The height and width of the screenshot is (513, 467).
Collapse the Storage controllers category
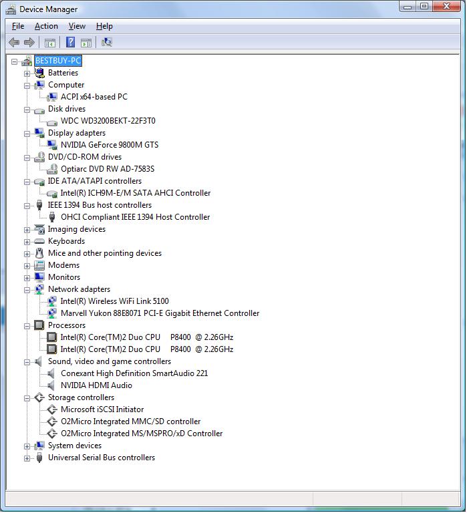tap(27, 399)
